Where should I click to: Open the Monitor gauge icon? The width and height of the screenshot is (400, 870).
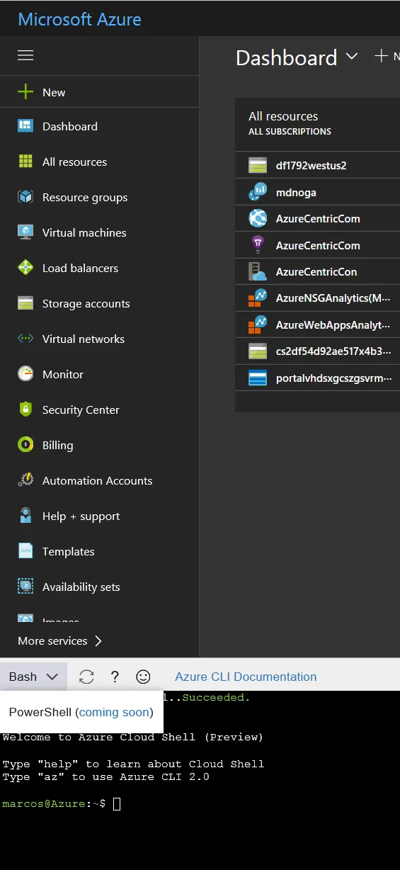tap(25, 374)
